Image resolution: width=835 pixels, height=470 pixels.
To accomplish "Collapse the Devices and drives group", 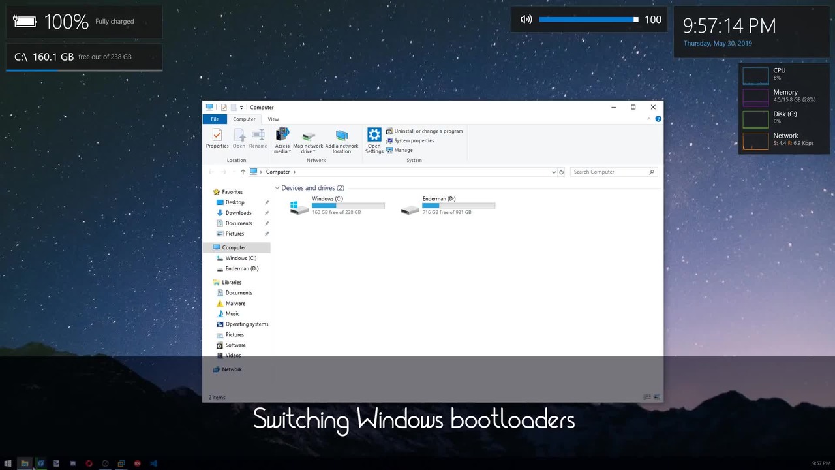I will [277, 188].
